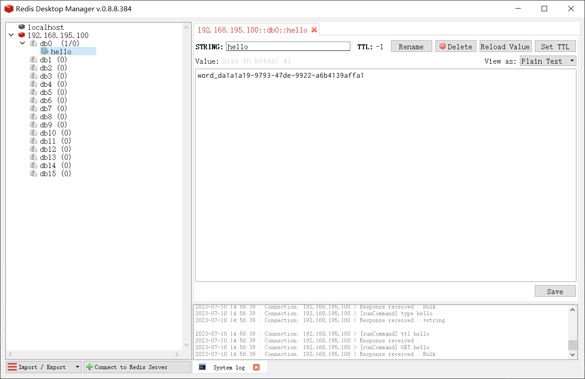Select the 192.168.195.100::db0::hello tab
The image size is (585, 379).
252,30
